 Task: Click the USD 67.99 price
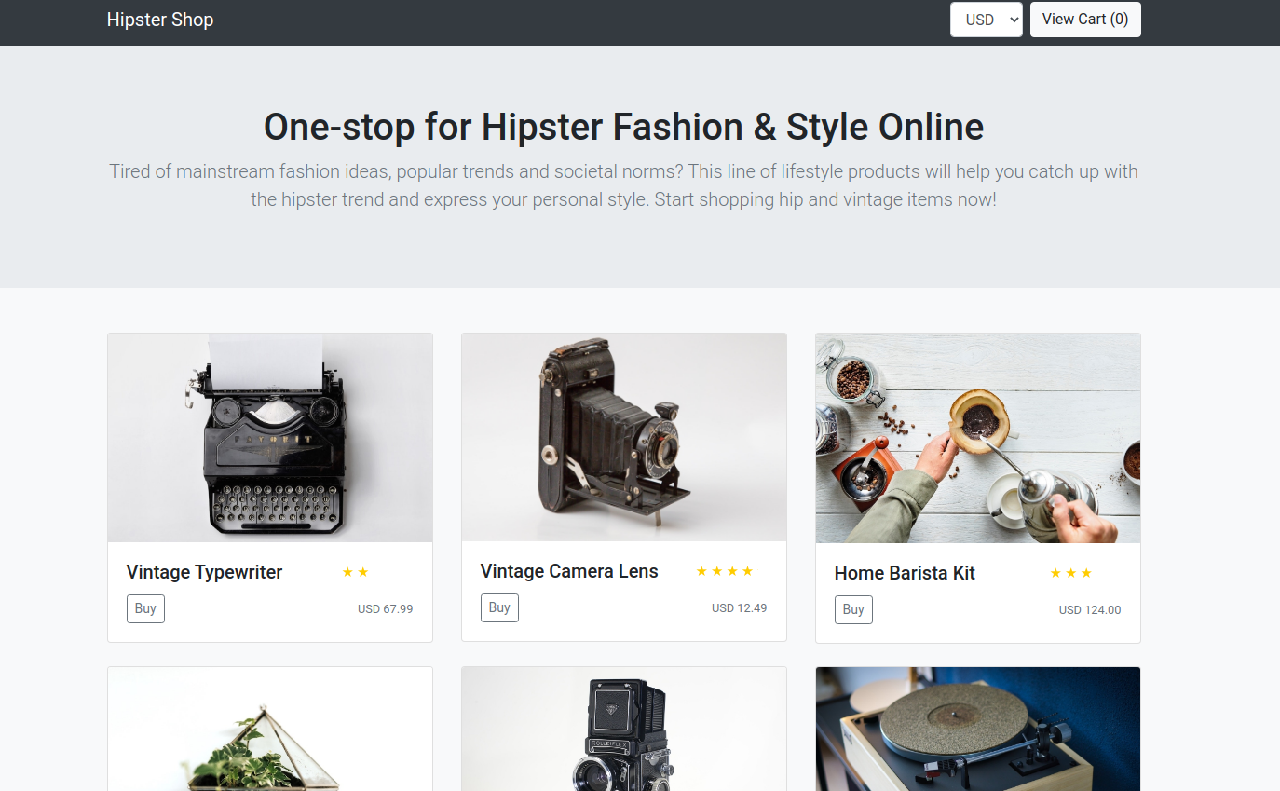(386, 608)
